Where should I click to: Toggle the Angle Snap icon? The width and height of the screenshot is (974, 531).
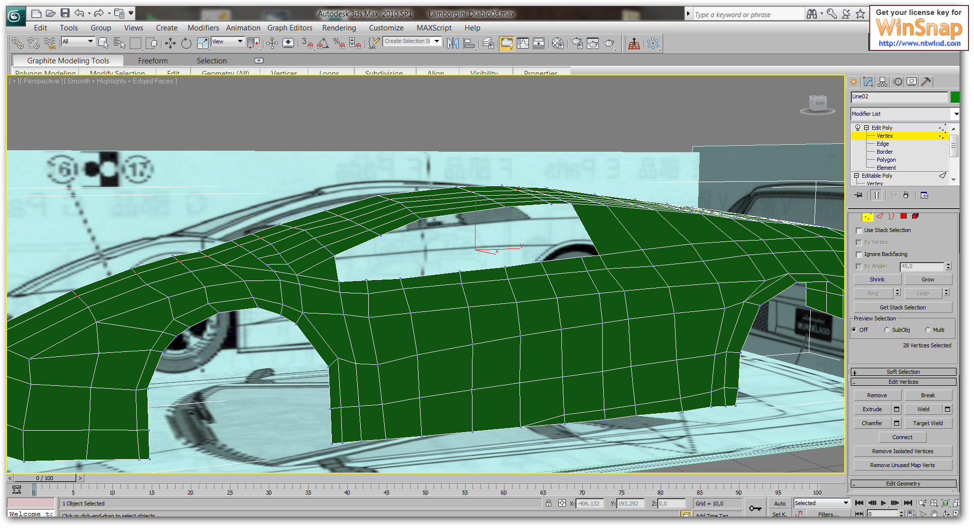click(323, 44)
